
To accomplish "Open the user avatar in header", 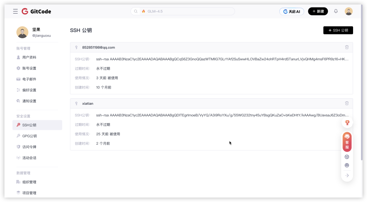I will click(x=349, y=11).
